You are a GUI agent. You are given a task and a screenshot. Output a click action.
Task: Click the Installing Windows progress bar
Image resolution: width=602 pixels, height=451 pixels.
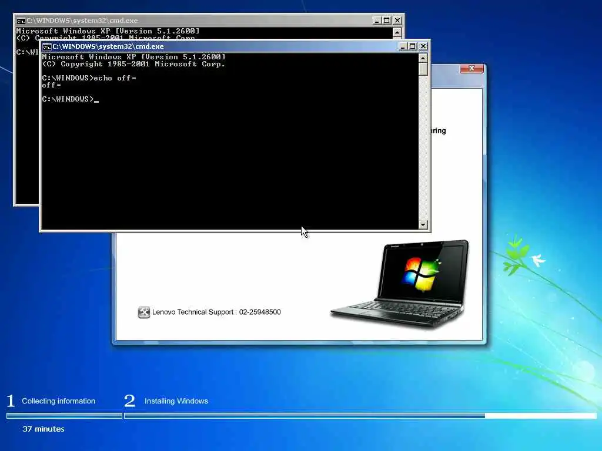tap(360, 416)
